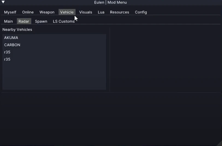The height and width of the screenshot is (146, 222).
Task: Select the Radar sub-tab
Action: click(24, 21)
